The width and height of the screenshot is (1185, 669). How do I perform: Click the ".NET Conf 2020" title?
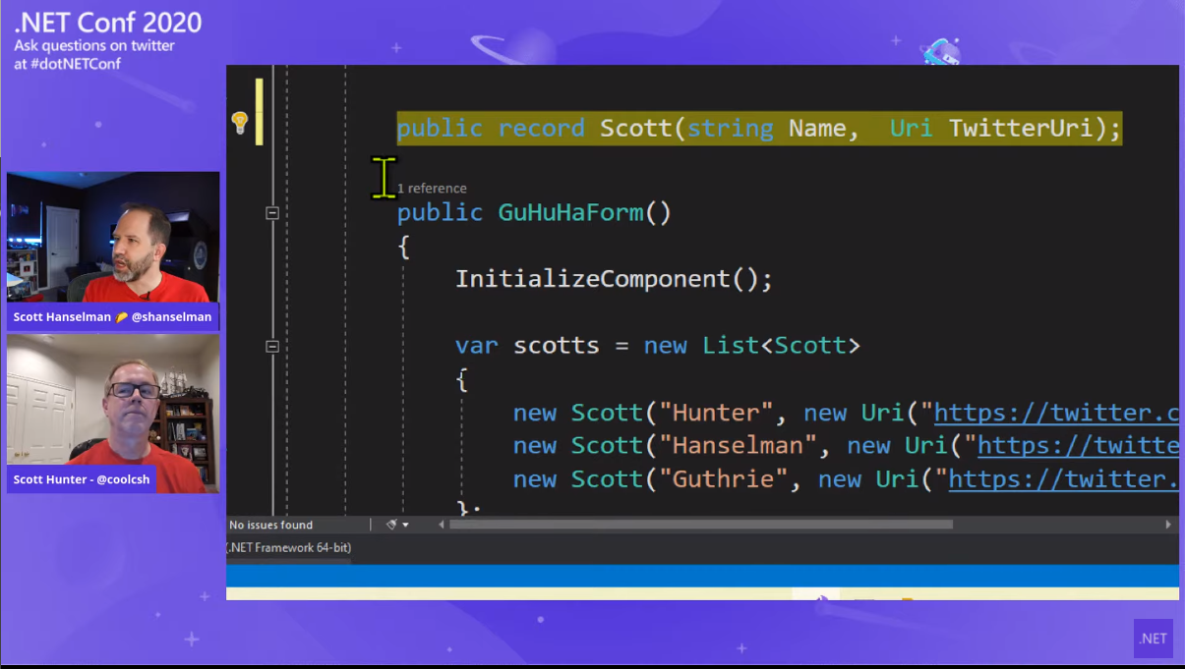pyautogui.click(x=107, y=23)
